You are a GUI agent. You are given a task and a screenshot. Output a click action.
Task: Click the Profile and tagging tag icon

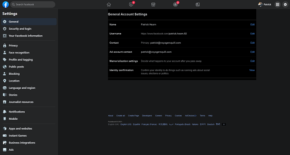coord(5,59)
